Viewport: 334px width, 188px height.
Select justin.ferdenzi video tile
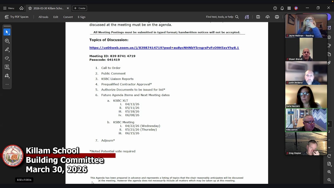[x=306, y=73]
